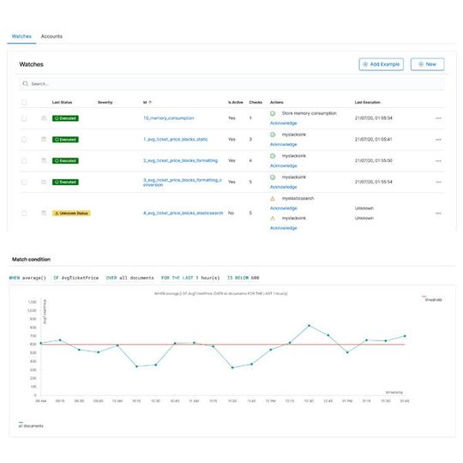This screenshot has width=463, height=463.
Task: Select checkbox for 10_memory_consumption watch
Action: coord(24,118)
